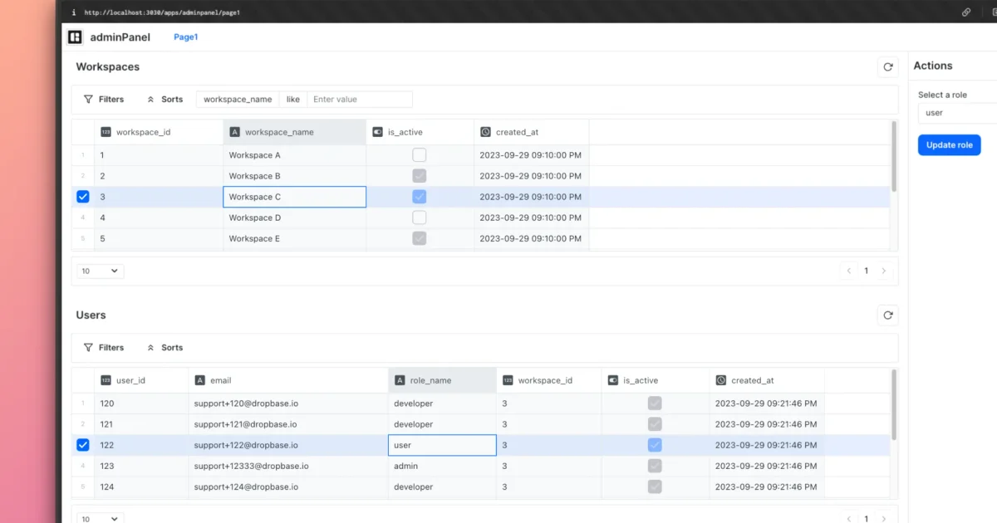Click Workspaces Sorts arrows icon

[x=150, y=100]
